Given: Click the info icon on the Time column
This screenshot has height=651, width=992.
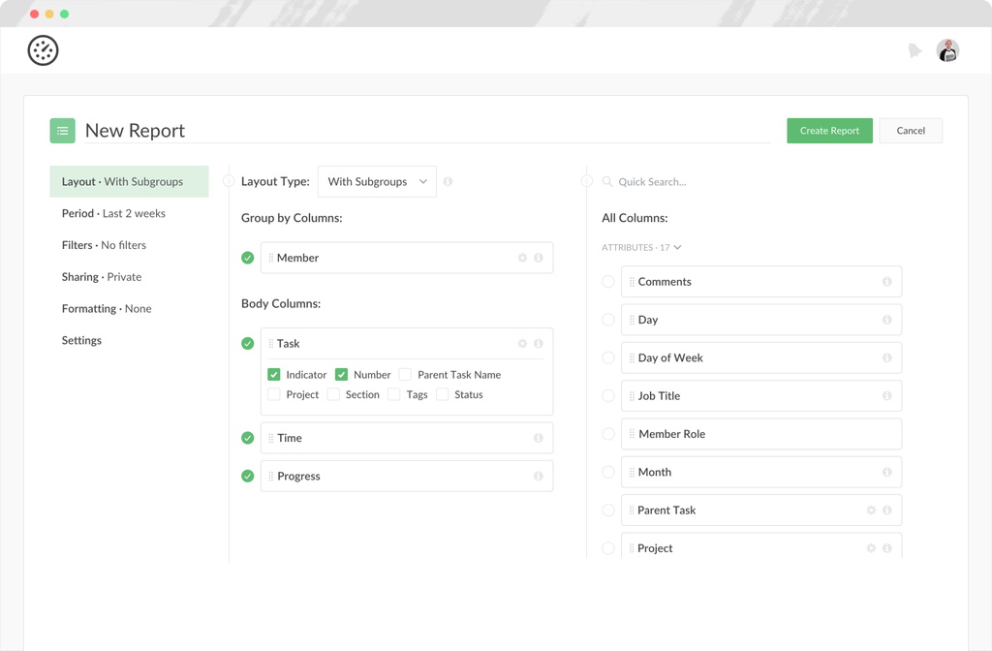Looking at the screenshot, I should [539, 438].
